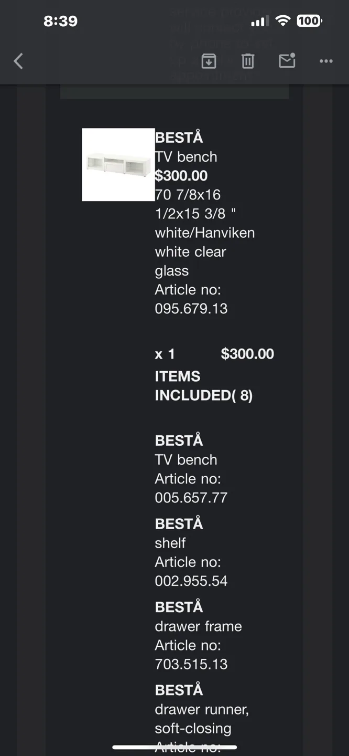Tap the x 1 quantity label
The height and width of the screenshot is (756, 349).
[165, 354]
